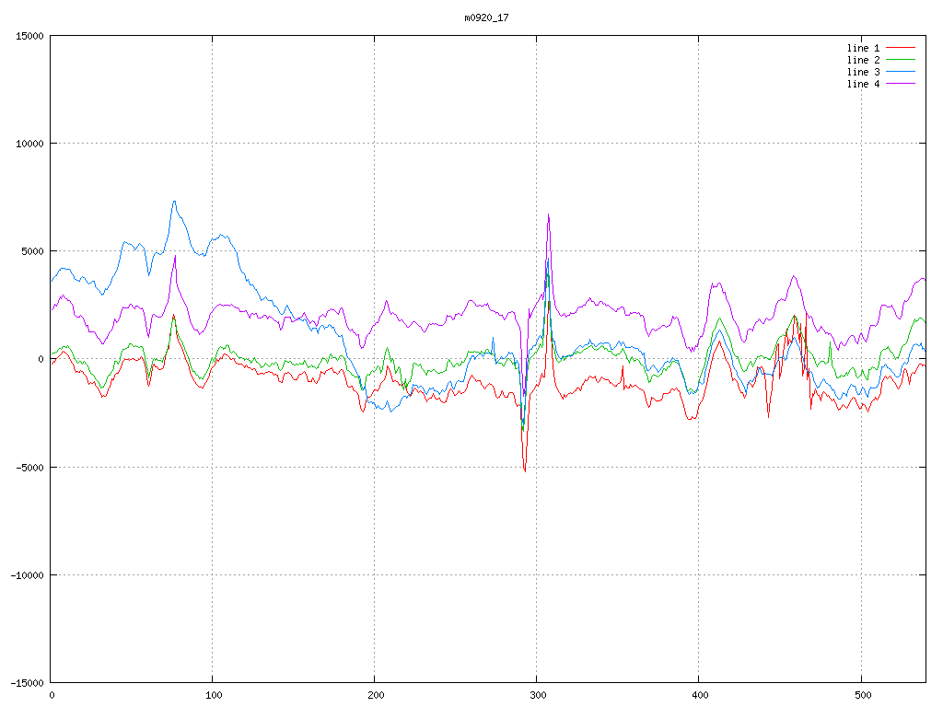Viewport: 943px width, 707px height.
Task: Click the x-axis label 100
Action: coord(214,696)
